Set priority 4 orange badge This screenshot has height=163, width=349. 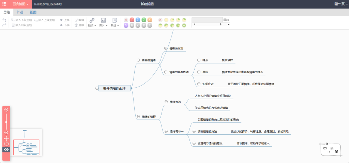coord(150,20)
